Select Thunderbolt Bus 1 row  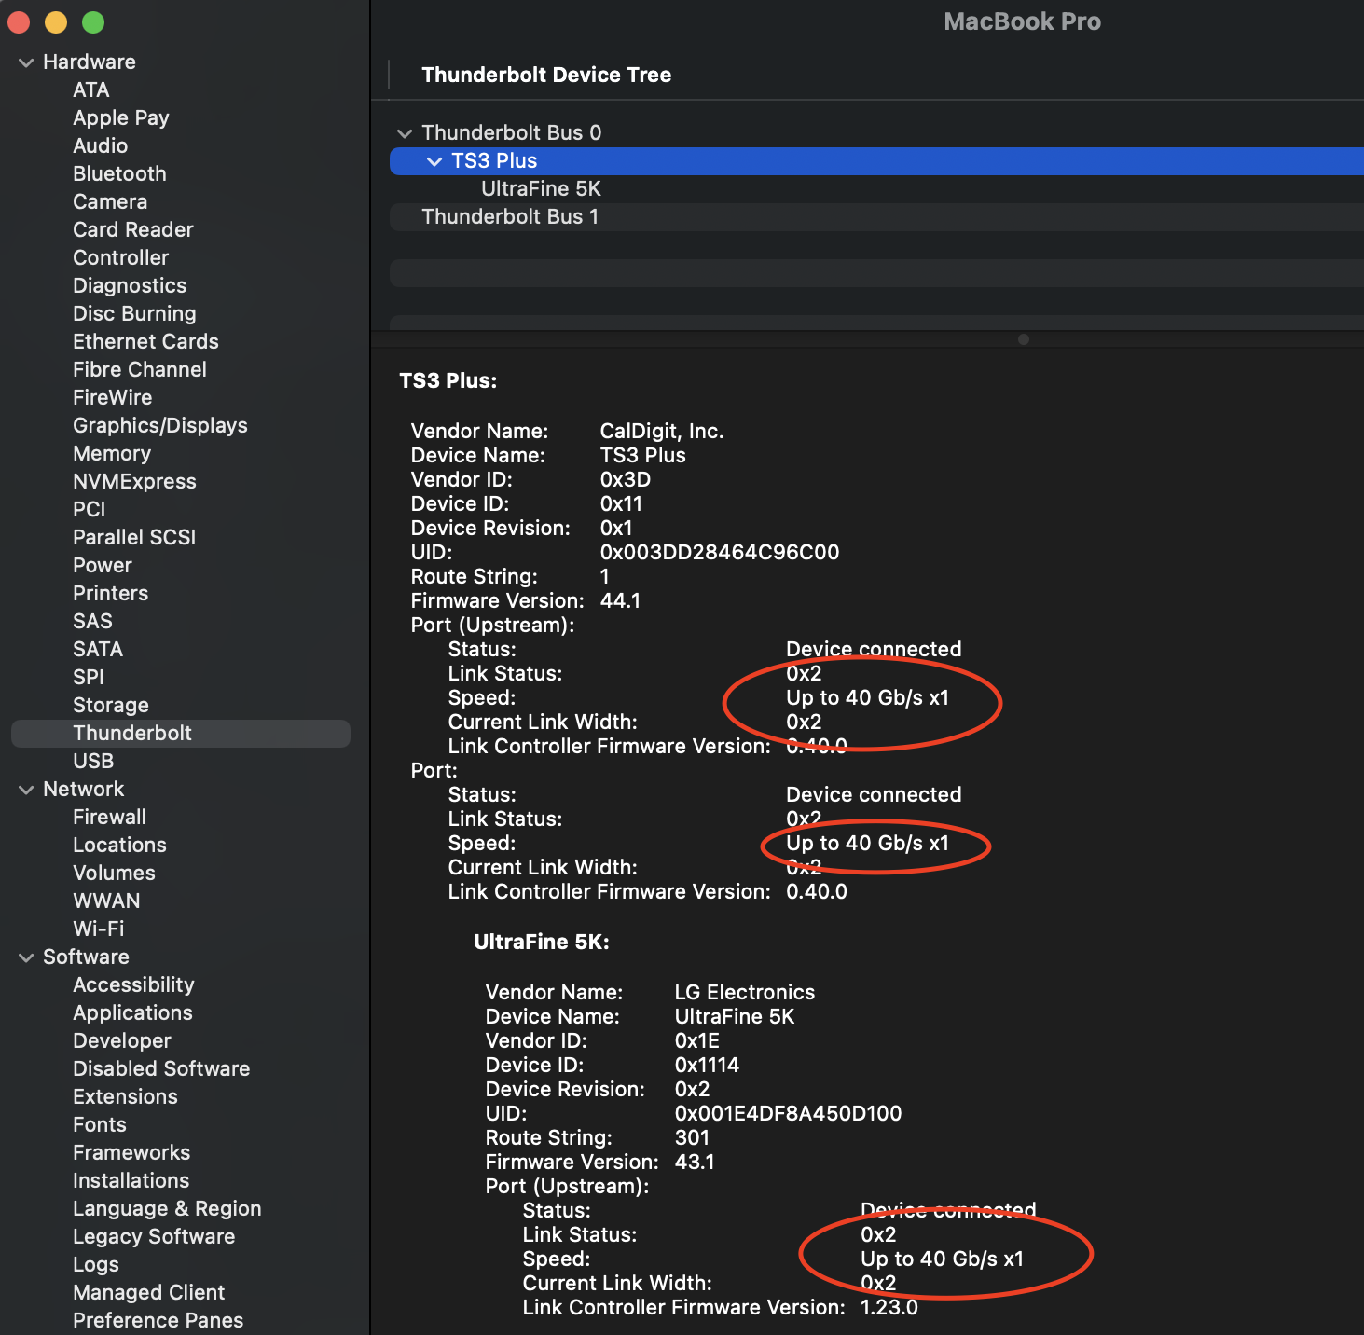(x=876, y=217)
